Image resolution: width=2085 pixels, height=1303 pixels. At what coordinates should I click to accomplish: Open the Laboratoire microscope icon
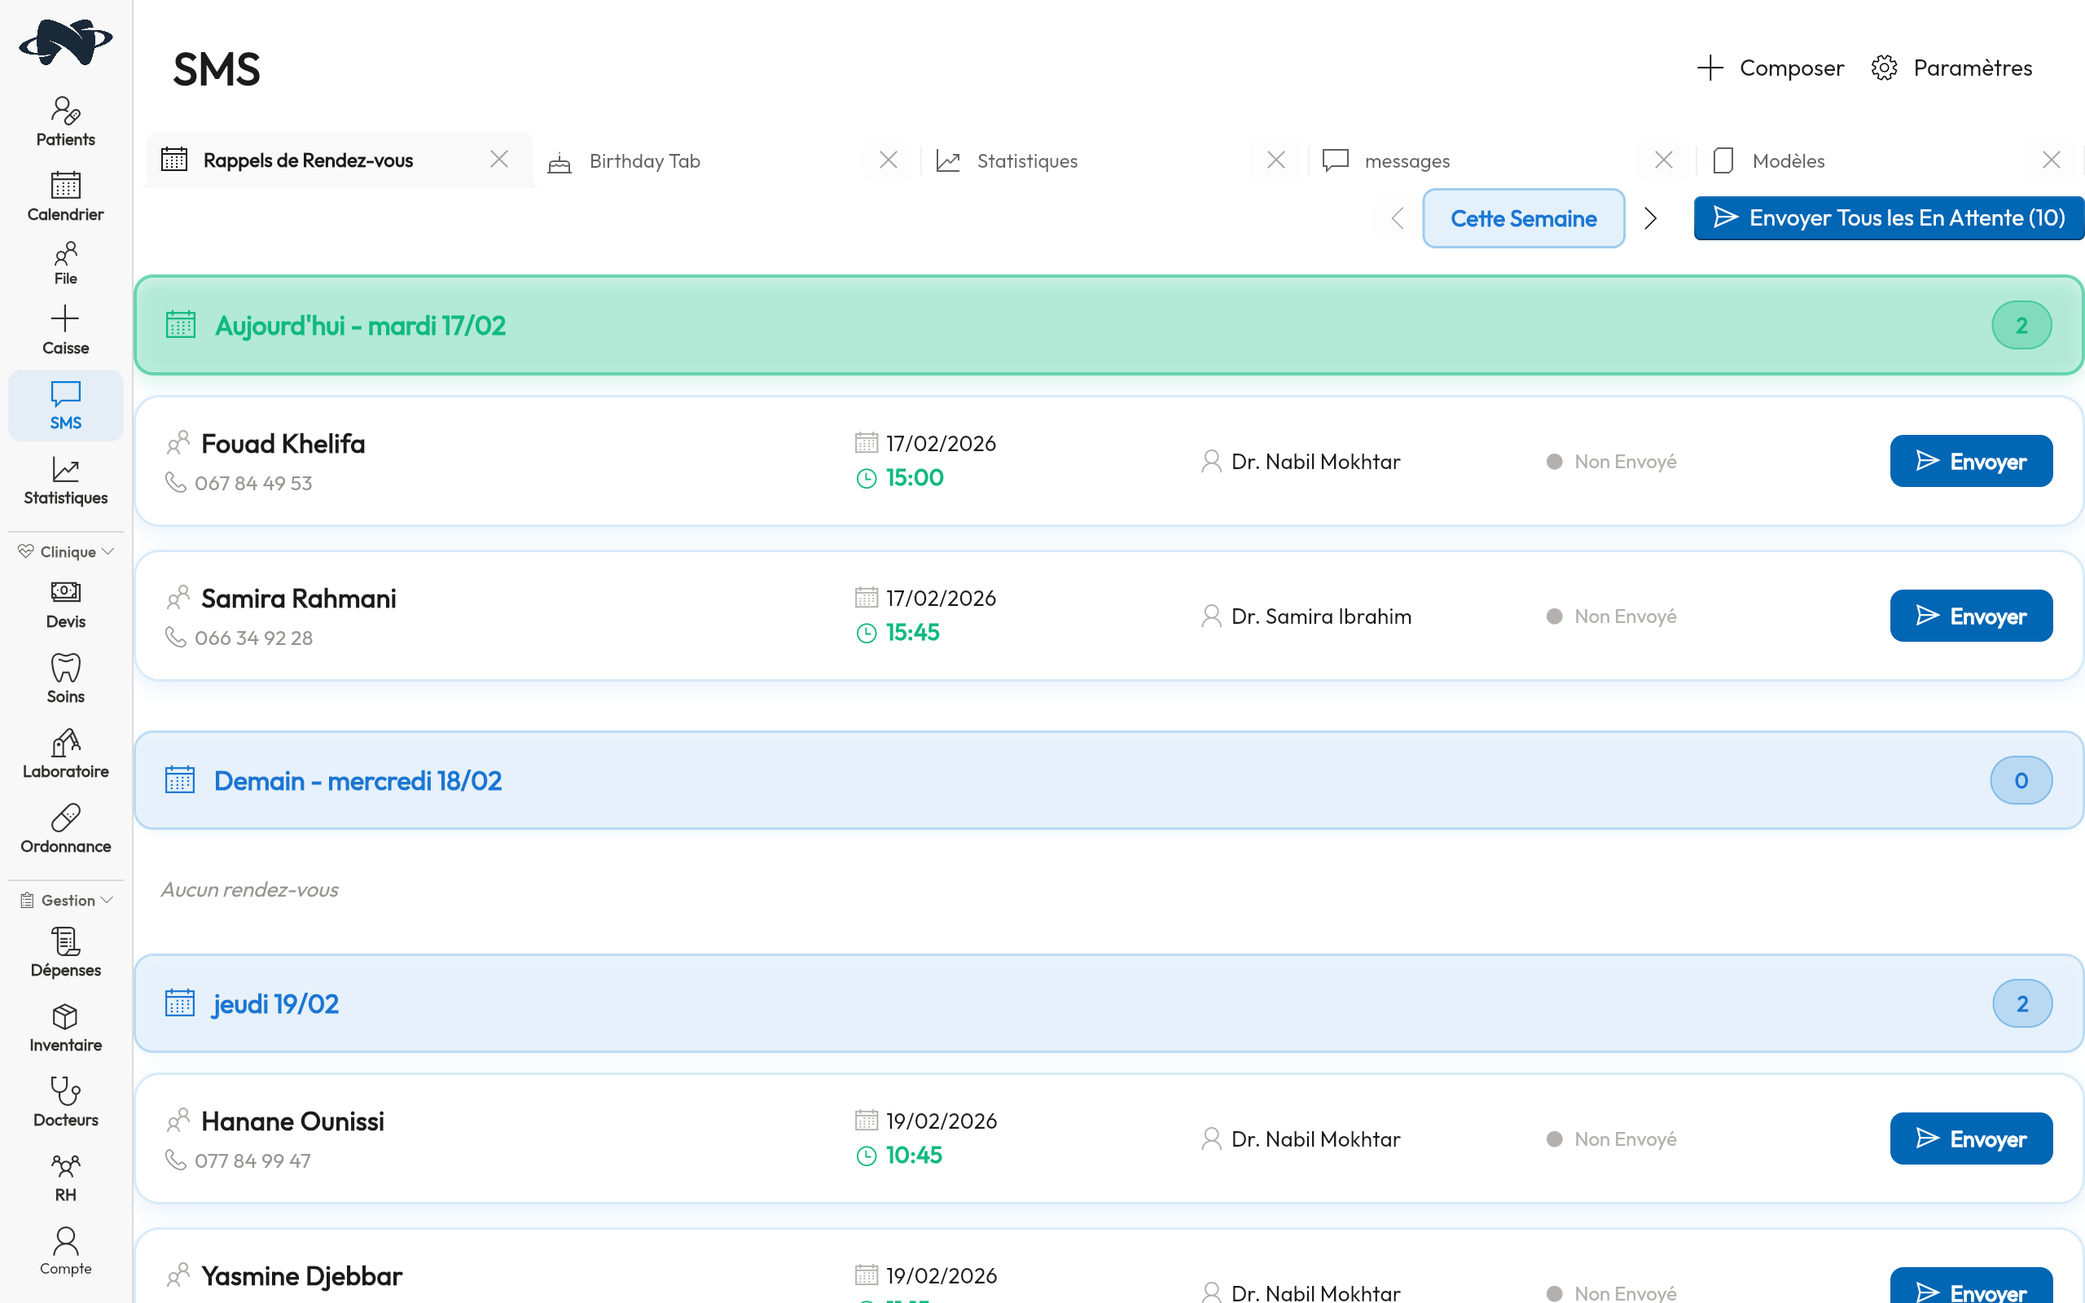[65, 743]
